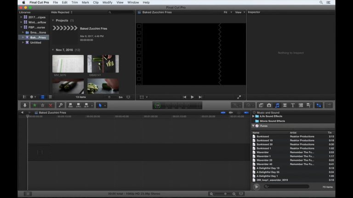353x198 pixels.
Task: Go to previous edit in viewer
Action: click(x=184, y=97)
